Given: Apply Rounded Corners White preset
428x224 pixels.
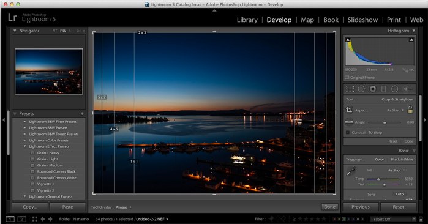Looking at the screenshot, I should (57, 178).
